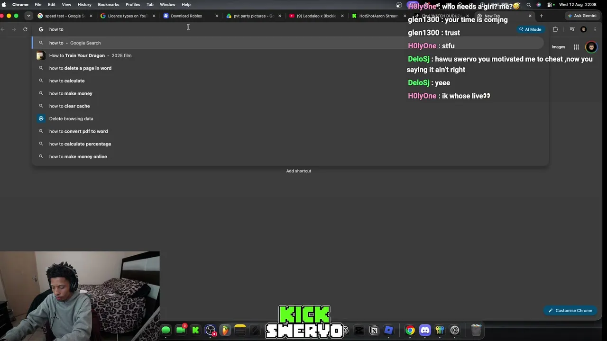Screen dimensions: 607x341
Task: Open Chrome's three-dot menu
Action: (x=595, y=29)
